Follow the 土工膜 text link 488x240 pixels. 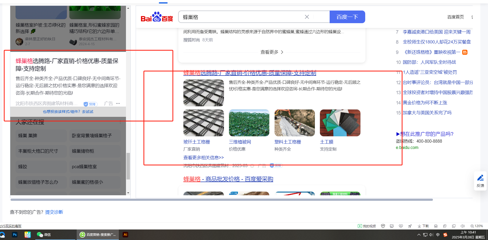(x=326, y=142)
